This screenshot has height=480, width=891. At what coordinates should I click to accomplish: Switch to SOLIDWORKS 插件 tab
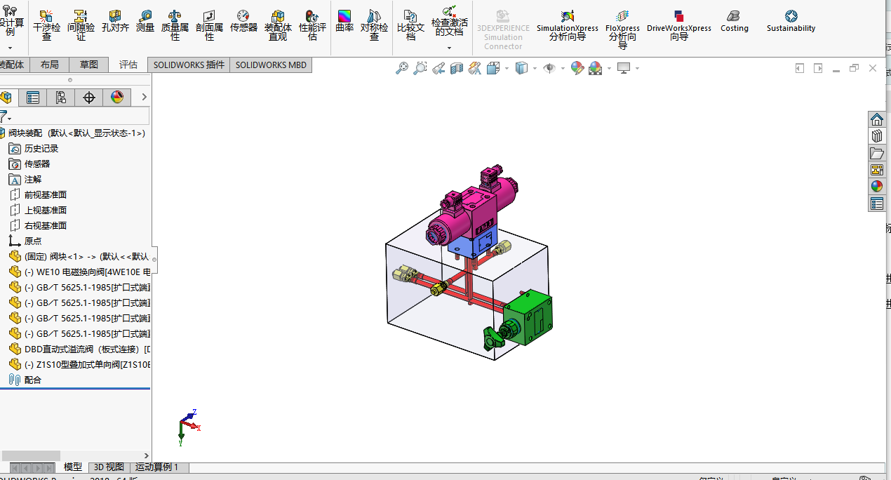pyautogui.click(x=189, y=65)
